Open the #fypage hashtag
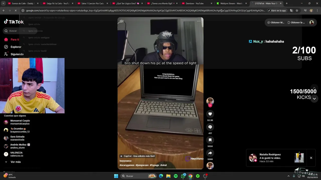 (154, 165)
